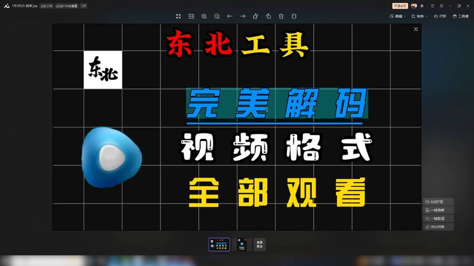The image size is (474, 266).
Task: Click the round icon next to avatar
Action: click(x=422, y=6)
